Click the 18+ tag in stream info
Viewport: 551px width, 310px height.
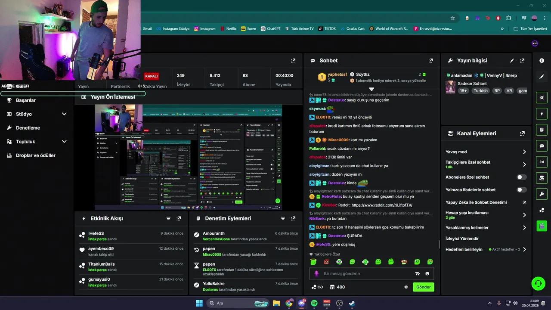tap(463, 91)
